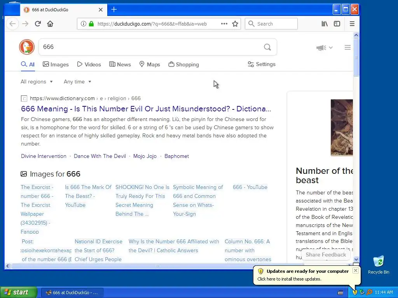The height and width of the screenshot is (298, 398).
Task: Switch to the Videos tab
Action: click(x=89, y=64)
